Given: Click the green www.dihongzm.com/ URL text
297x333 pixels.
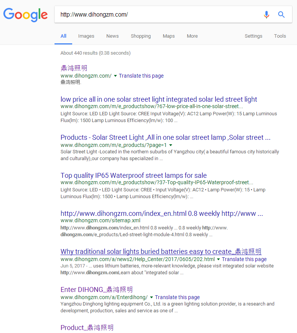Looking at the screenshot, I should coord(86,76).
